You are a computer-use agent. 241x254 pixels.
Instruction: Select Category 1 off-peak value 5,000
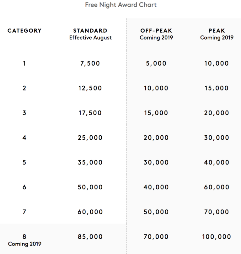156,63
